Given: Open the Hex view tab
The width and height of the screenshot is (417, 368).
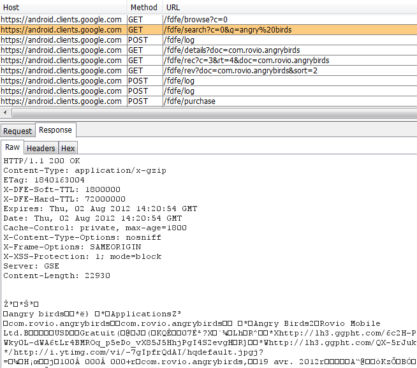Looking at the screenshot, I should 68,148.
